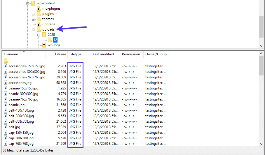Click the mu-plugins unknown folder icon
Viewport: 265px width, 155px height.
[x=39, y=8]
